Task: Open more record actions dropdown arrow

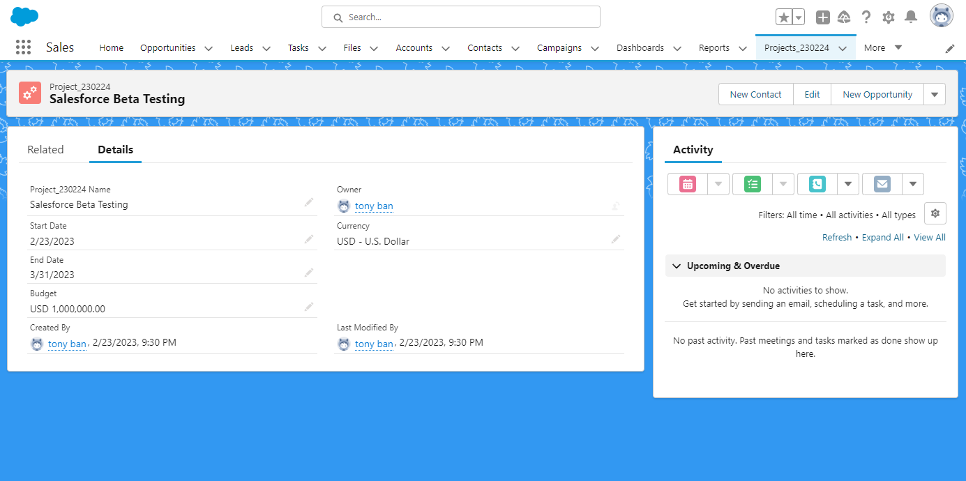Action: coord(935,95)
